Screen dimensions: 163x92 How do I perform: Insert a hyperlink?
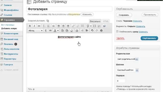[73, 26]
